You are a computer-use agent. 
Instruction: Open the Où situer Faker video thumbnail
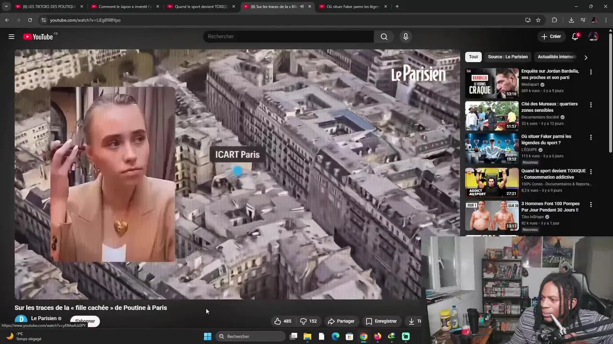492,148
